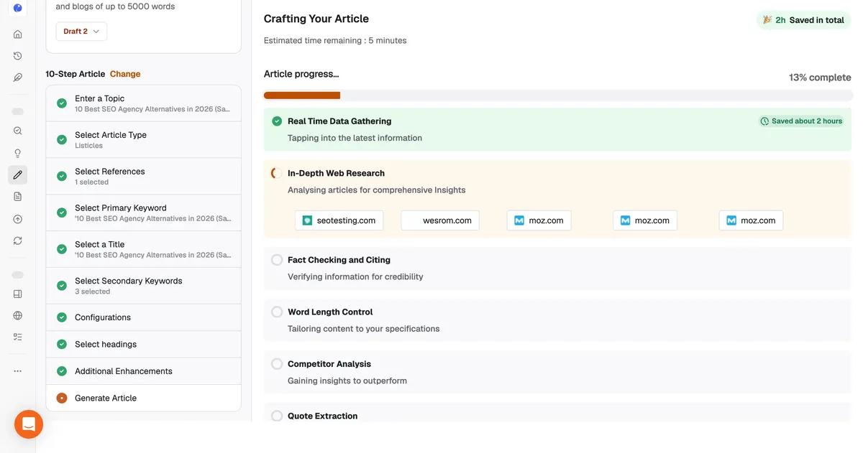Click the Change link for 10-Step Article
This screenshot has height=453, width=863.
pos(125,74)
